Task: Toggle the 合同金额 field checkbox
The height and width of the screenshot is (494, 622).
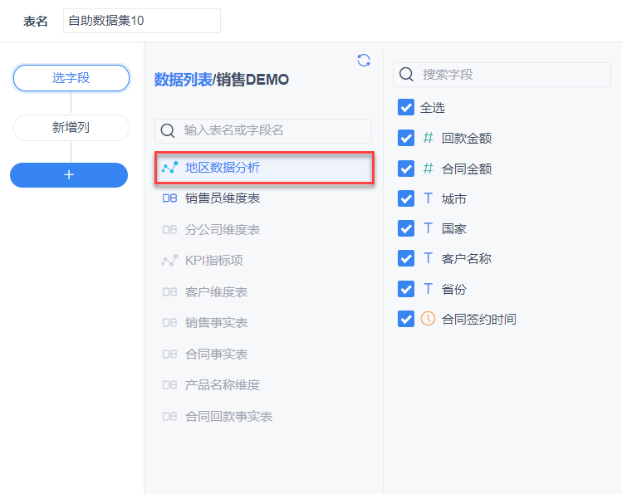Action: tap(406, 169)
